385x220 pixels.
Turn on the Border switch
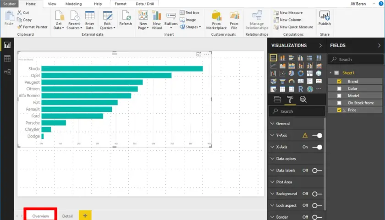[317, 217]
